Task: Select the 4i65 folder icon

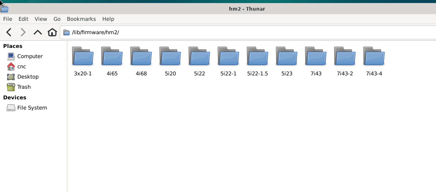Action: tap(112, 56)
